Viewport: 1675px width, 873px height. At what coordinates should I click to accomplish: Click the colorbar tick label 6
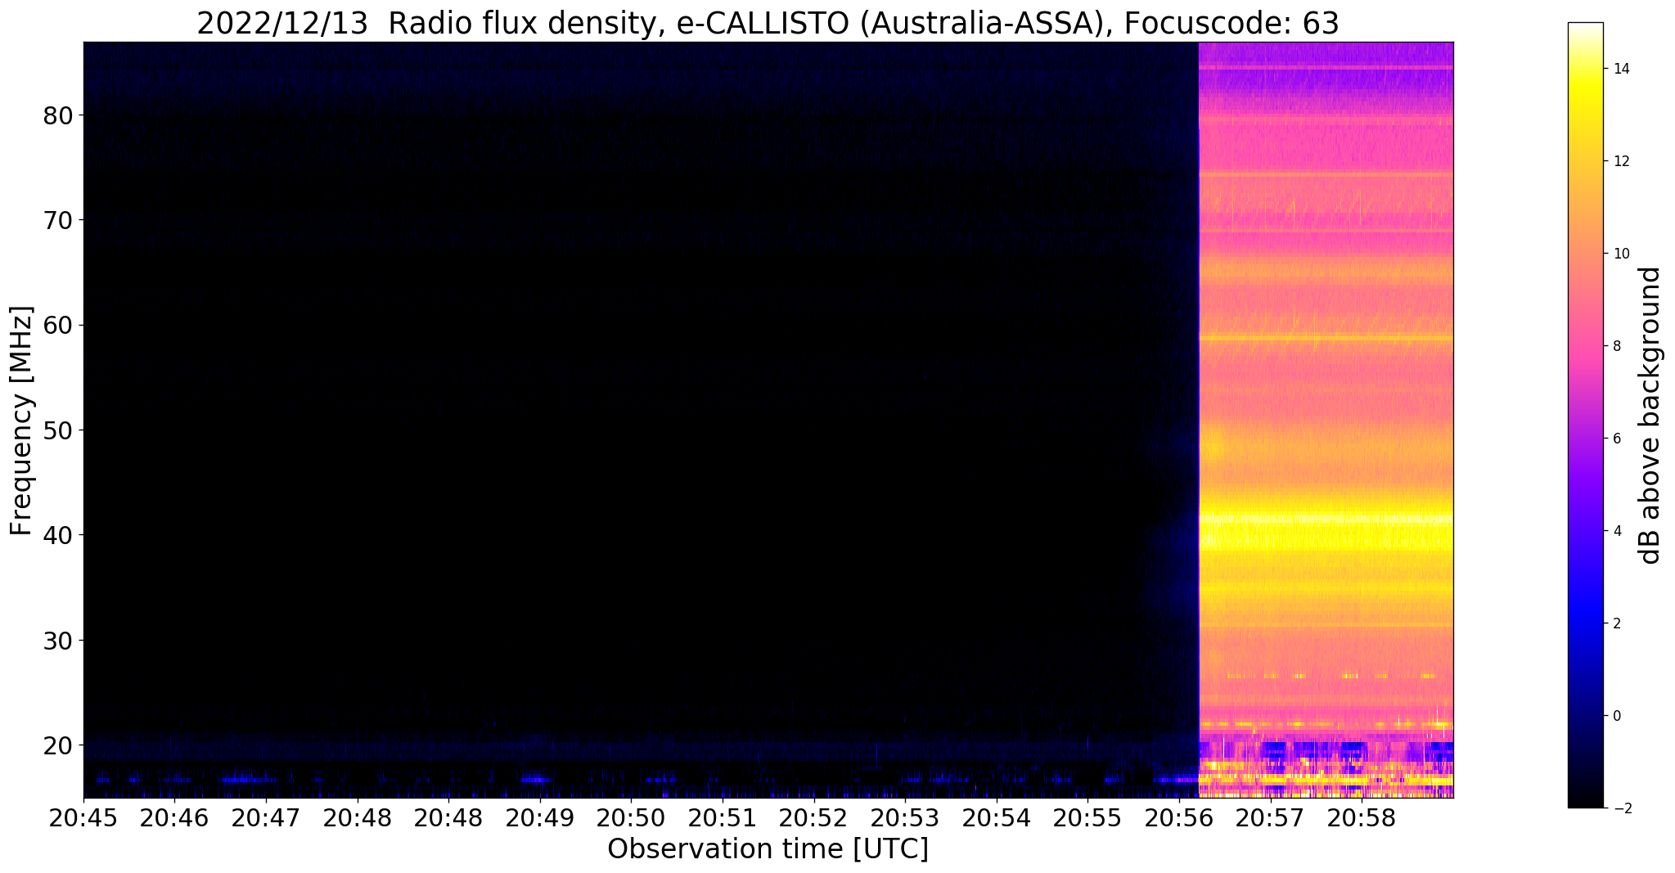tap(1616, 439)
